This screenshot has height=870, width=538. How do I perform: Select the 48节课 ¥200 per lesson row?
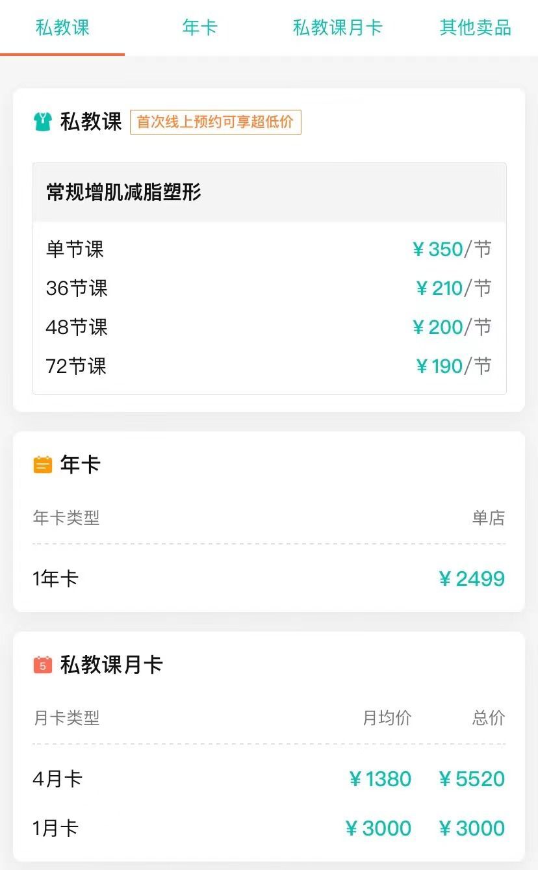[269, 327]
